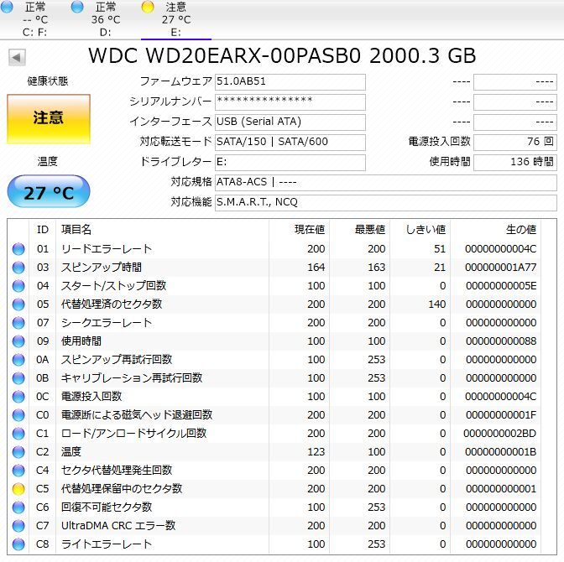Select the ロード/アンロードサイクル回数 attribute name

(x=133, y=434)
